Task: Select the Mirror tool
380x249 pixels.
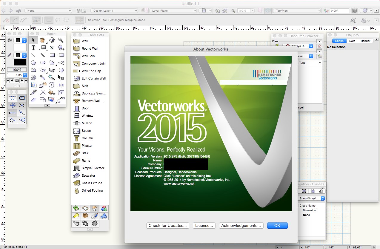Action: (61, 85)
